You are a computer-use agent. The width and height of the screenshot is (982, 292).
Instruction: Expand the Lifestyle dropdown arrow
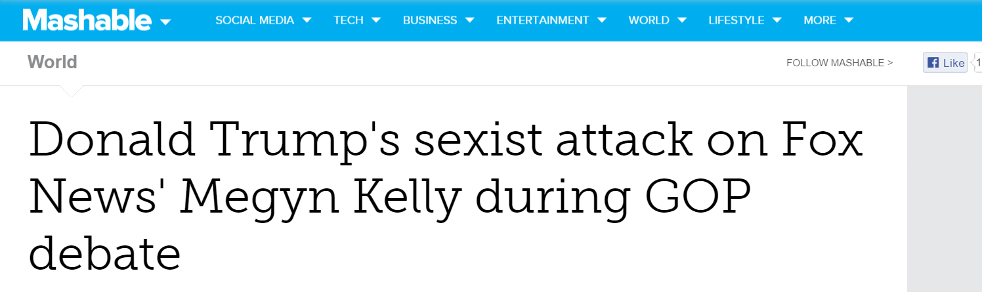coord(777,20)
